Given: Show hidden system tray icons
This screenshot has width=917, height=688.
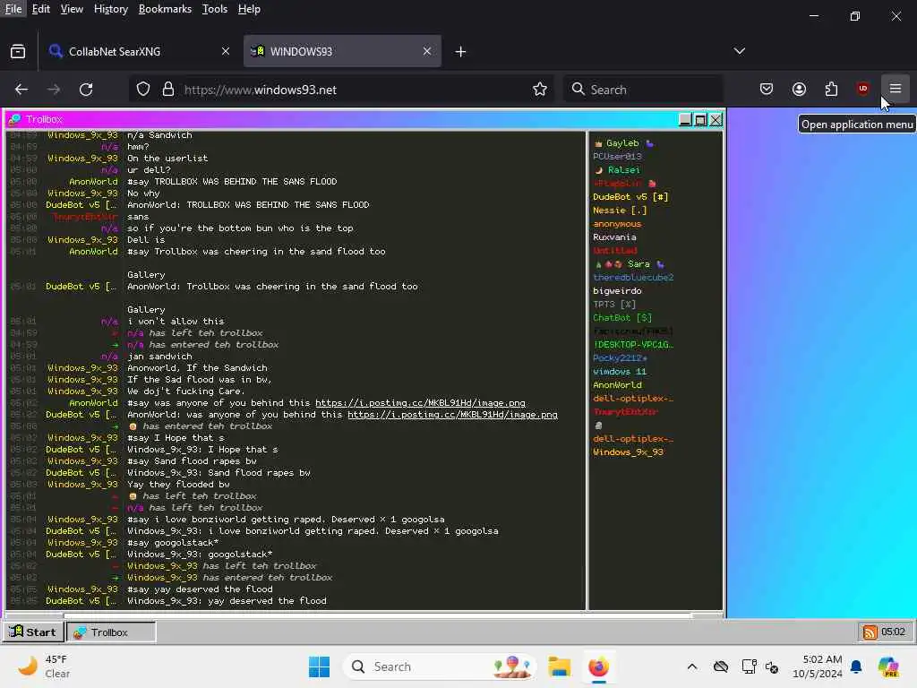Looking at the screenshot, I should [x=692, y=666].
